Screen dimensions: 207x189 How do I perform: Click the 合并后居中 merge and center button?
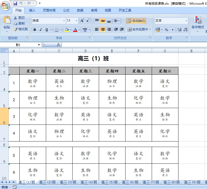pos(137,29)
